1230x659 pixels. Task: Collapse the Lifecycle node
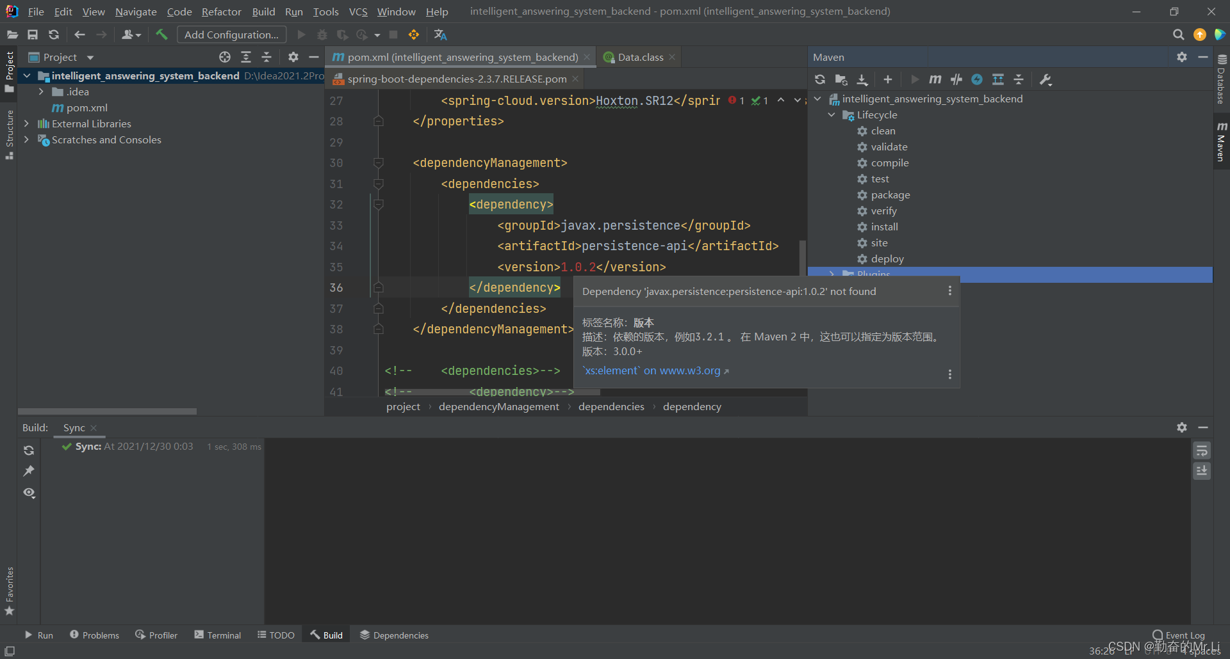(832, 115)
